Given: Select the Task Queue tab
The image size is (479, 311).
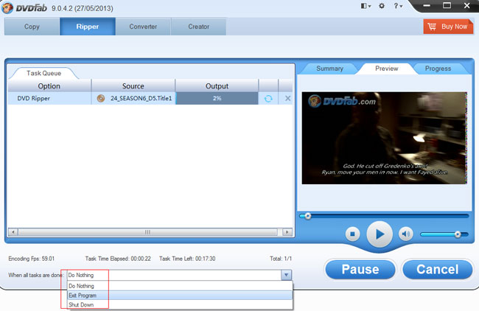Looking at the screenshot, I should tap(43, 73).
